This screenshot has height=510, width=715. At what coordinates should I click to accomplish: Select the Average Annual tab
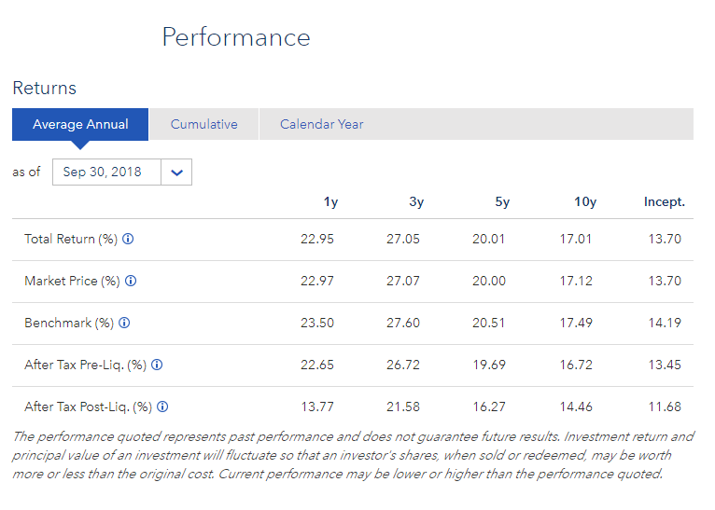pyautogui.click(x=79, y=124)
